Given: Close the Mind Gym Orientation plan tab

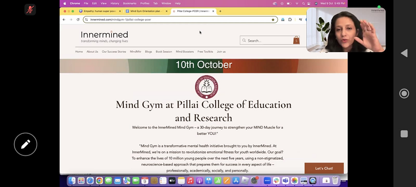Looking at the screenshot, I should (x=166, y=11).
